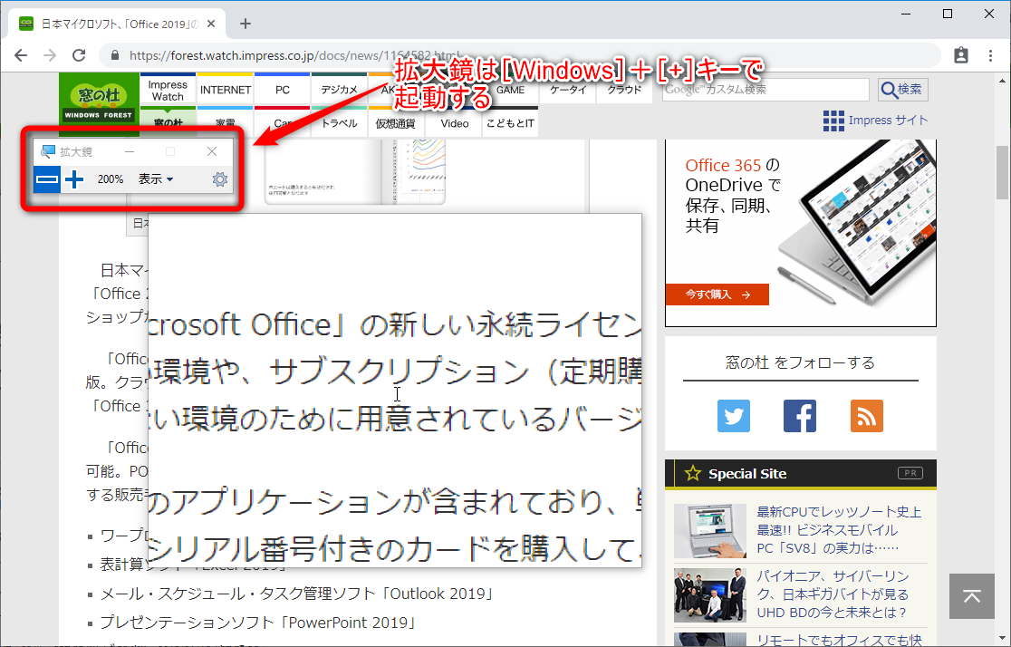Open the Facebook page icon

(x=799, y=416)
